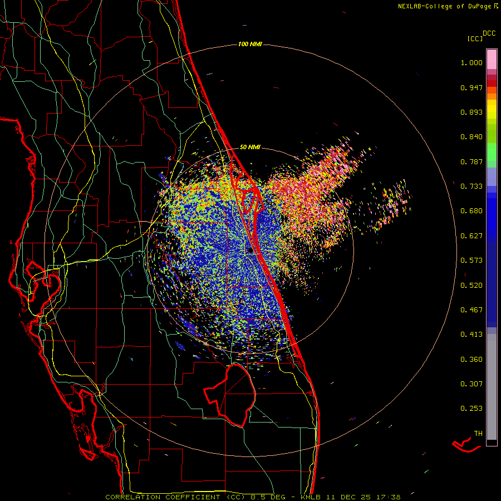Click the 'KMLB 11 DEC 25 17:38' timestamp
This screenshot has height=501, width=501.
pyautogui.click(x=351, y=497)
